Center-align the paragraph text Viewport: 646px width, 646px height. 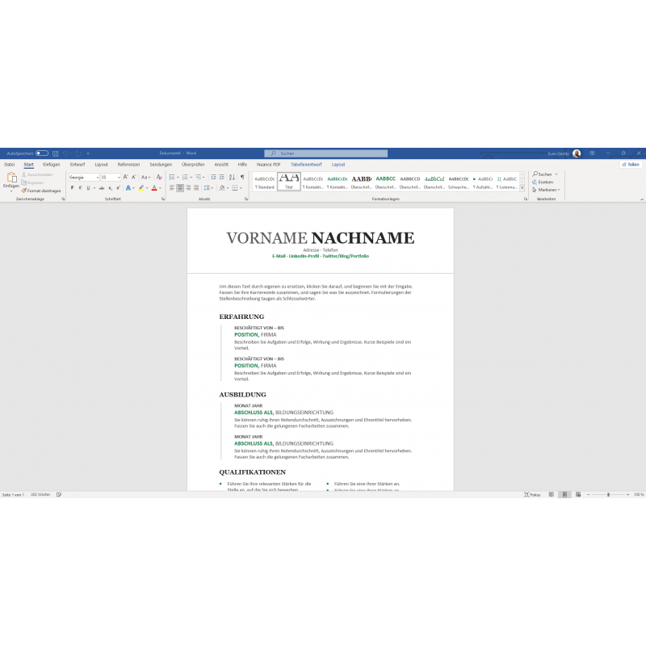[x=180, y=187]
